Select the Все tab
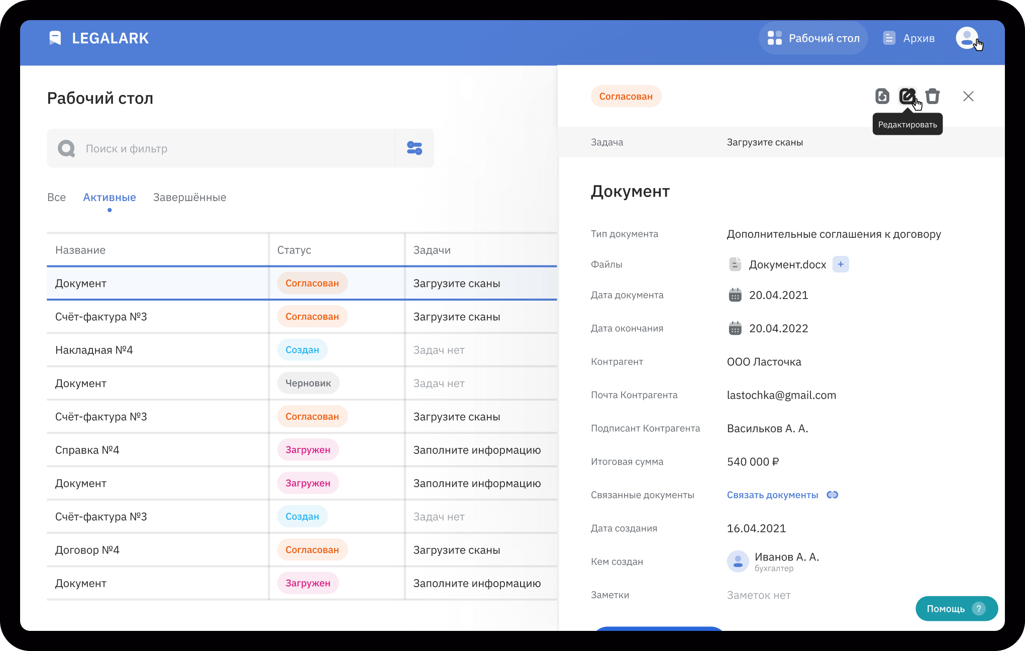 (x=56, y=198)
